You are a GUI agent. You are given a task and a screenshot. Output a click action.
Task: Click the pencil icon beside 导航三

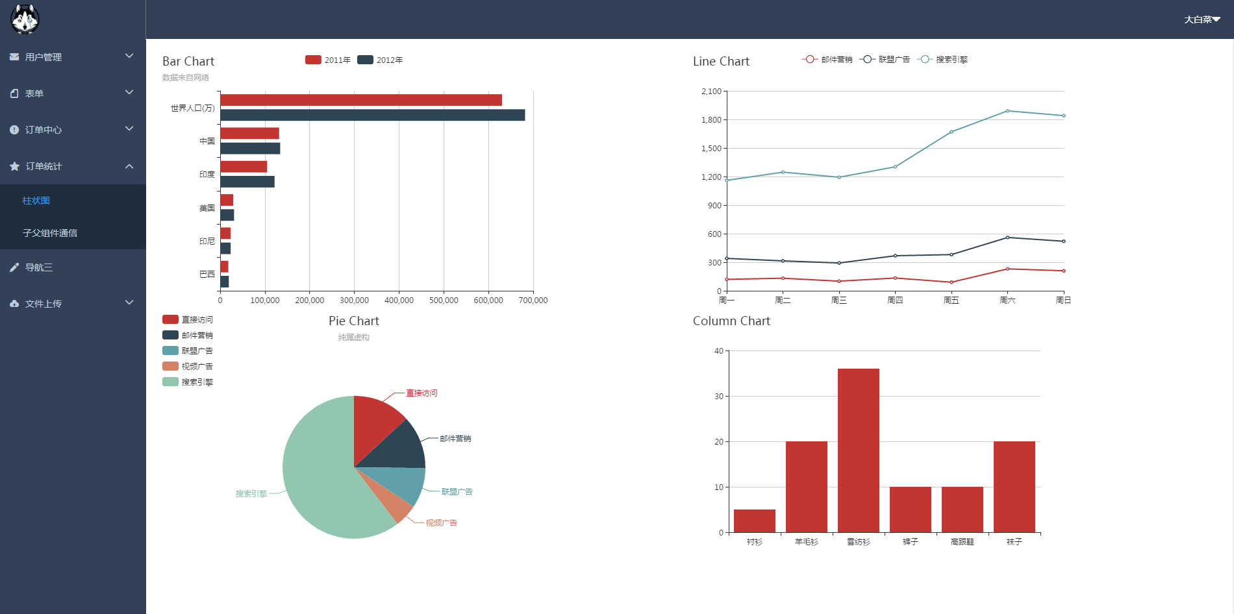[x=14, y=267]
